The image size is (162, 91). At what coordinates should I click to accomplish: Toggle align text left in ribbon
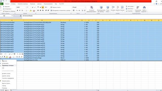(x=38, y=10)
